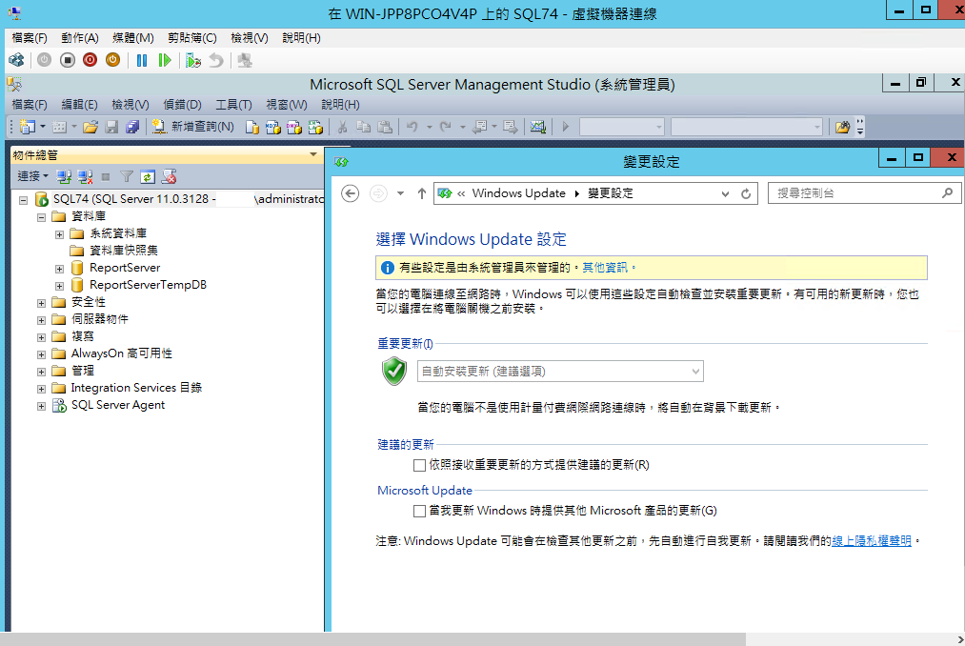Open 媒體(M) menu in VM connection window

point(133,38)
